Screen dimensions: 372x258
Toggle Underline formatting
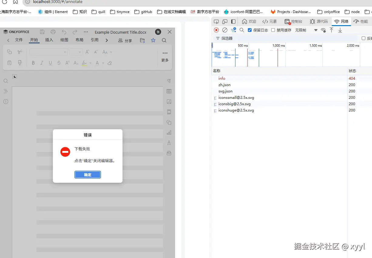(50, 63)
